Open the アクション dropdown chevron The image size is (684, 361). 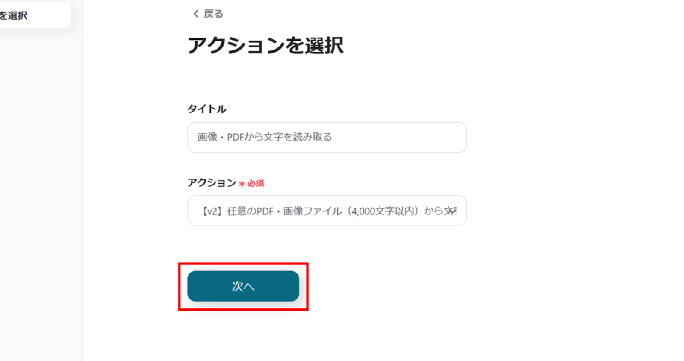454,210
